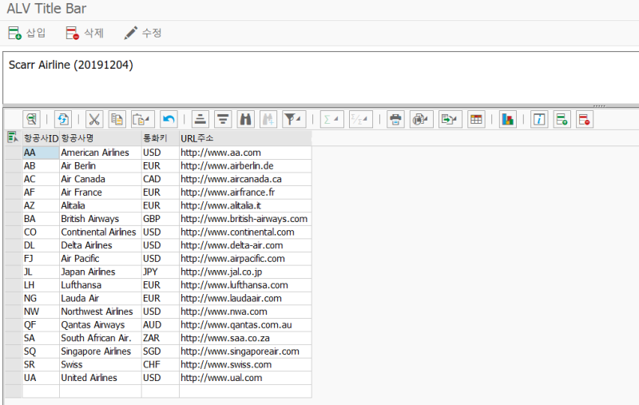Click the red Delete Row icon in grid toolbar
This screenshot has height=405, width=639.
[585, 119]
